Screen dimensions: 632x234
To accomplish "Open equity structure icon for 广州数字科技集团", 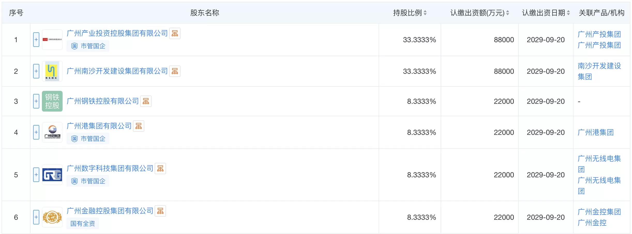I will tap(161, 169).
